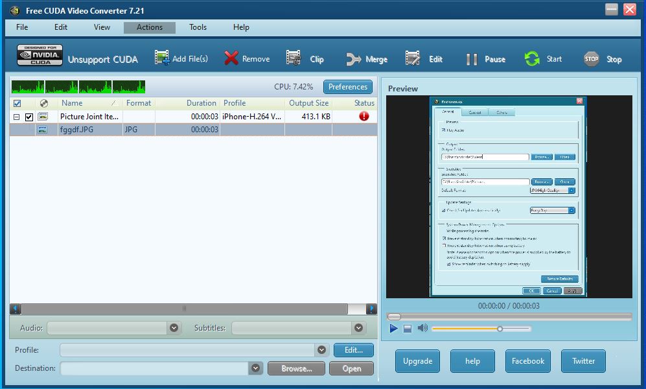Viewport: 646px width, 389px height.
Task: Expand the Profile dropdown
Action: [x=322, y=350]
